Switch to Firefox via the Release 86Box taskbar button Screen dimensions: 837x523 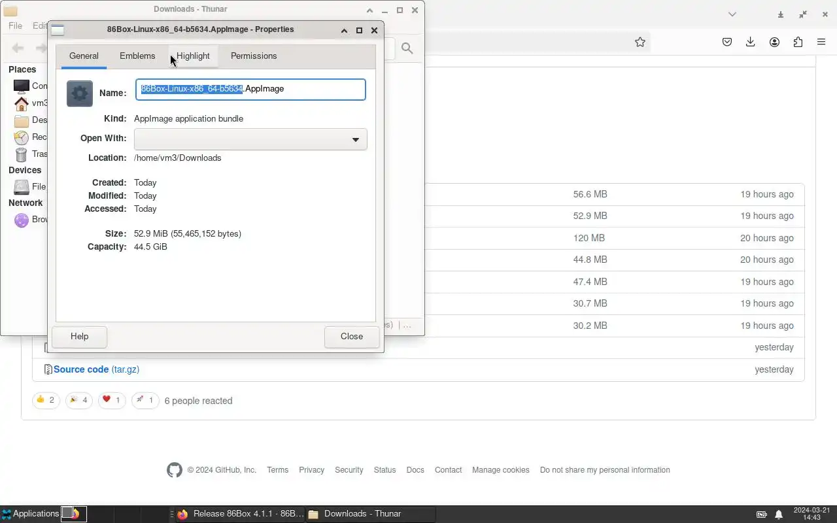[239, 514]
